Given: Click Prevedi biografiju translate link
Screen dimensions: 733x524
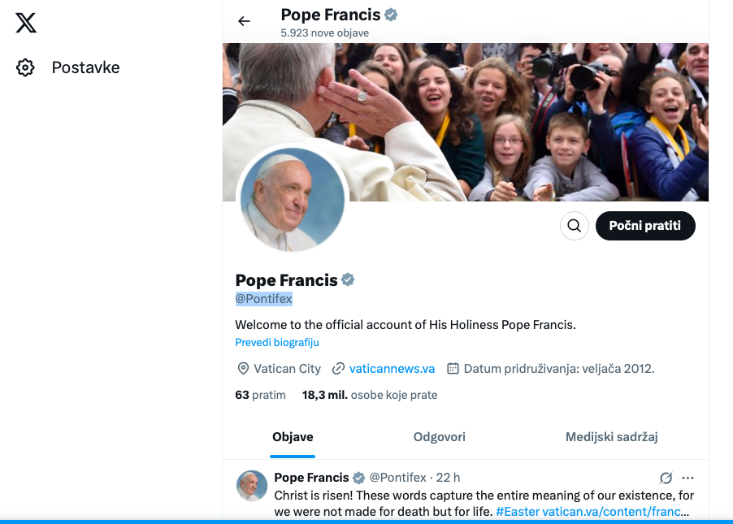Looking at the screenshot, I should [277, 343].
